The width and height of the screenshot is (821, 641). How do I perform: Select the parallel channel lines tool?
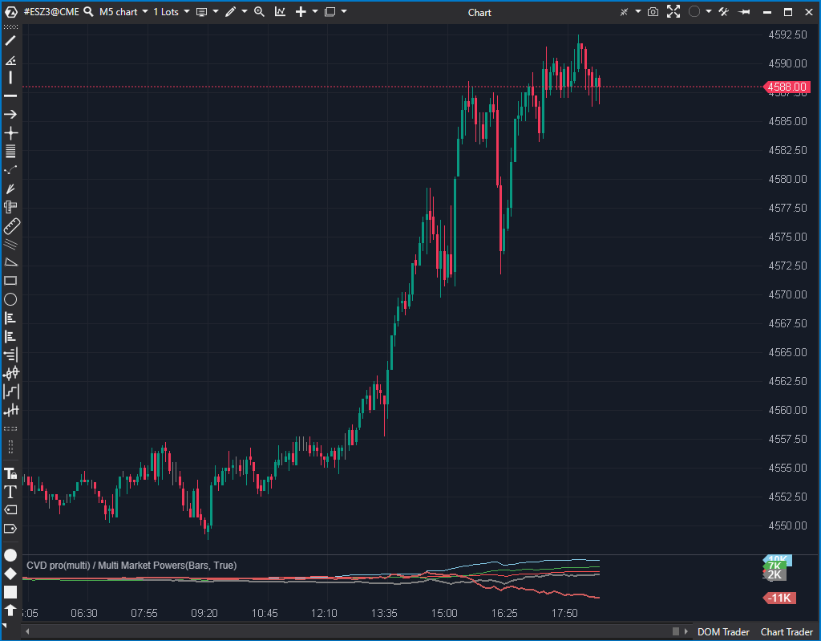coord(10,244)
